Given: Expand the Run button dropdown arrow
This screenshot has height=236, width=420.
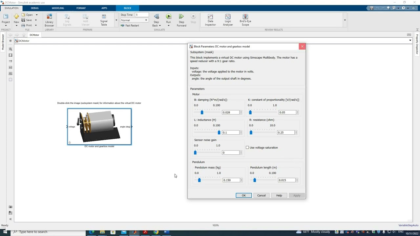Looking at the screenshot, I should [x=168, y=26].
